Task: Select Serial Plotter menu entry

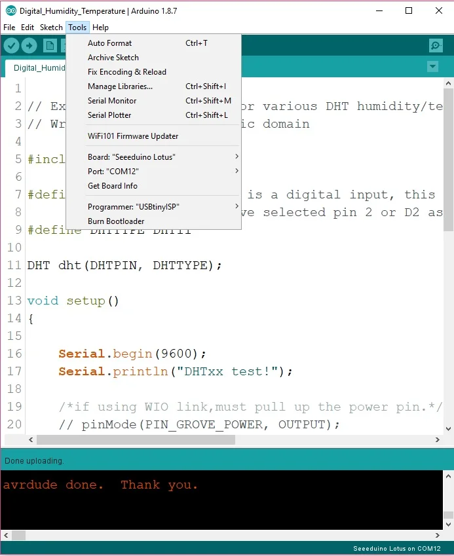Action: click(x=153, y=115)
